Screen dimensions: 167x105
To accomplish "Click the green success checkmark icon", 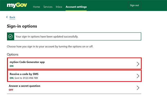I will [x=11, y=37].
